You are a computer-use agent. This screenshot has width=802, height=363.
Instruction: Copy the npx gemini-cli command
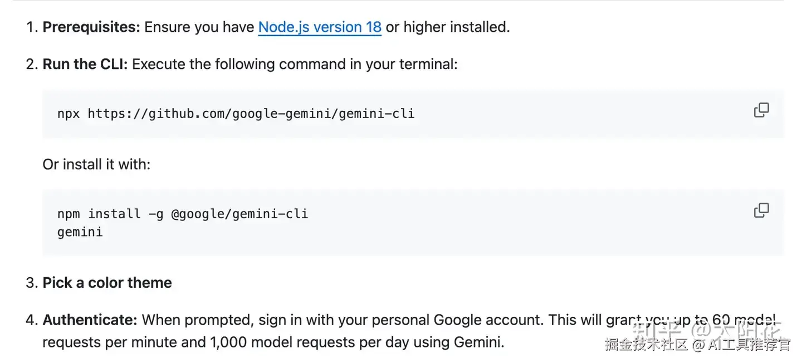761,110
